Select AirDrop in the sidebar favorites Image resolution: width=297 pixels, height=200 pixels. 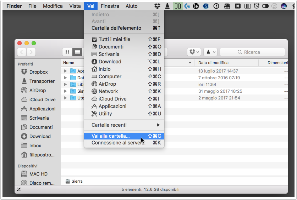[33, 90]
